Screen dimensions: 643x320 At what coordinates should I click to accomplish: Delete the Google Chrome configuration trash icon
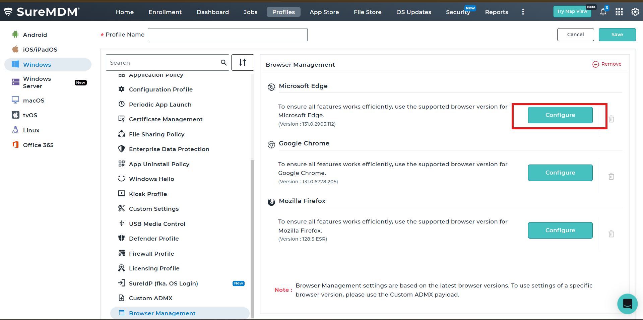[x=611, y=176]
